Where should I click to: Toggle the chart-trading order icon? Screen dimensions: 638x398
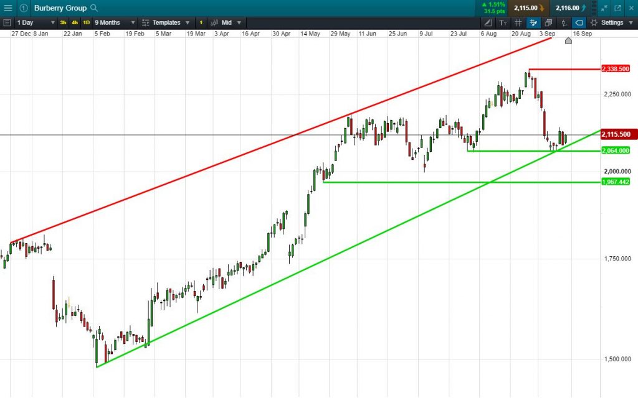click(563, 23)
